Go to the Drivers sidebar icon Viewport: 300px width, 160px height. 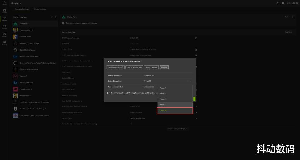pyautogui.click(x=4, y=11)
